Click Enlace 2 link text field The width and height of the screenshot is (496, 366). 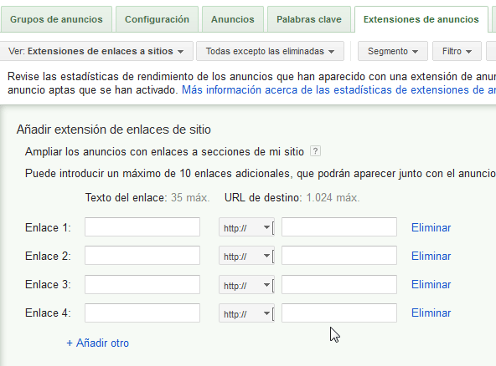coord(142,255)
